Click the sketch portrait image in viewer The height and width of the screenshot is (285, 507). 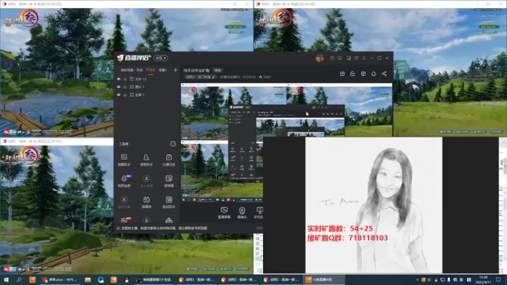point(374,205)
